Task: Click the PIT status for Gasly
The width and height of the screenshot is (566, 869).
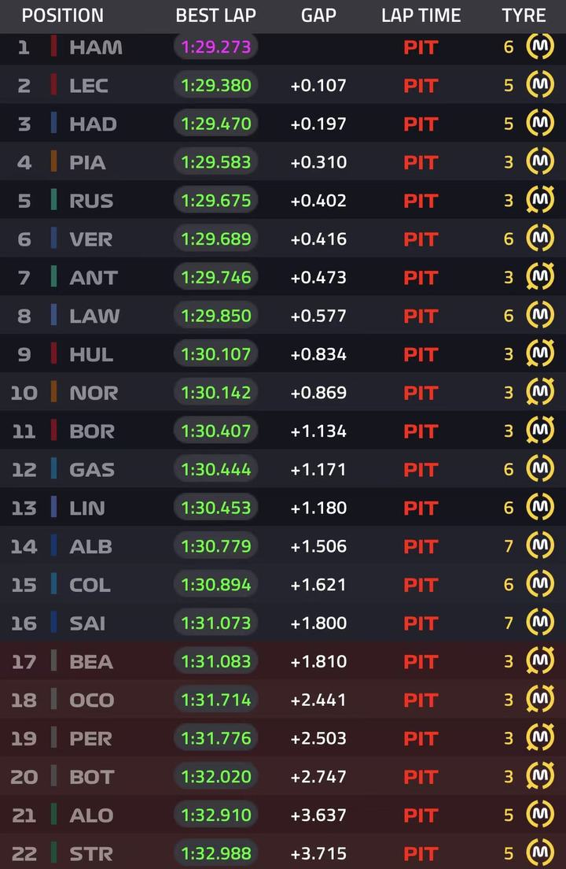Action: click(421, 470)
